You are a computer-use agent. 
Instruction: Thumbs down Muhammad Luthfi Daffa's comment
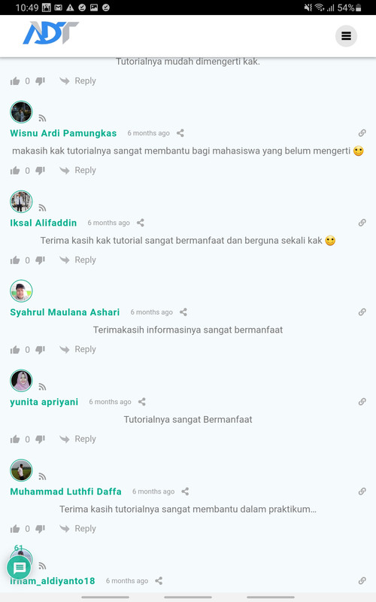41,529
